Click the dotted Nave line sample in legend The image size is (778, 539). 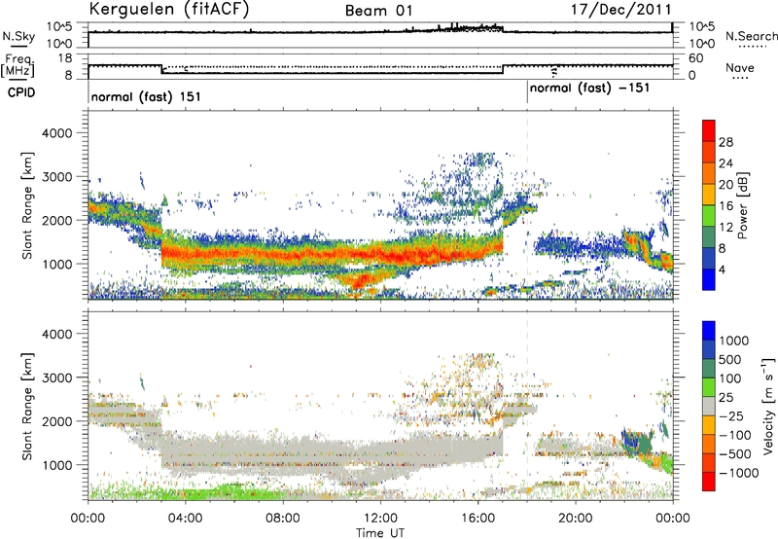click(740, 78)
